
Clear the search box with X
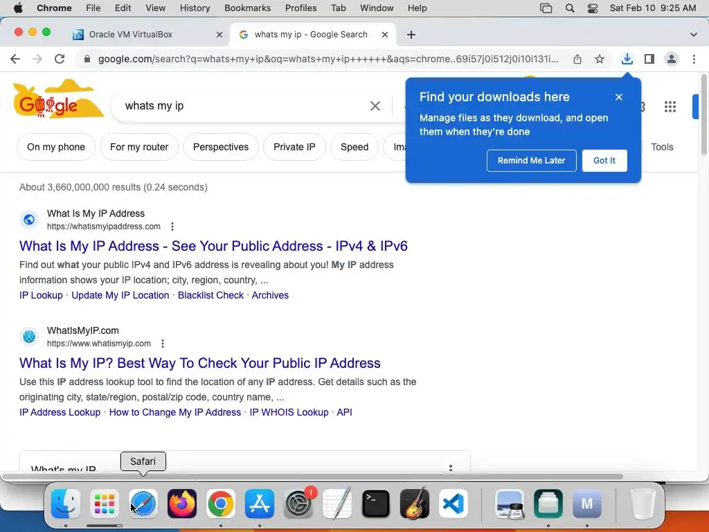pyautogui.click(x=375, y=106)
